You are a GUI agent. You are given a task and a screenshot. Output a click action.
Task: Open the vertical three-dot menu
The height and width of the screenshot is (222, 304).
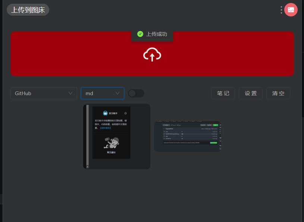click(281, 9)
